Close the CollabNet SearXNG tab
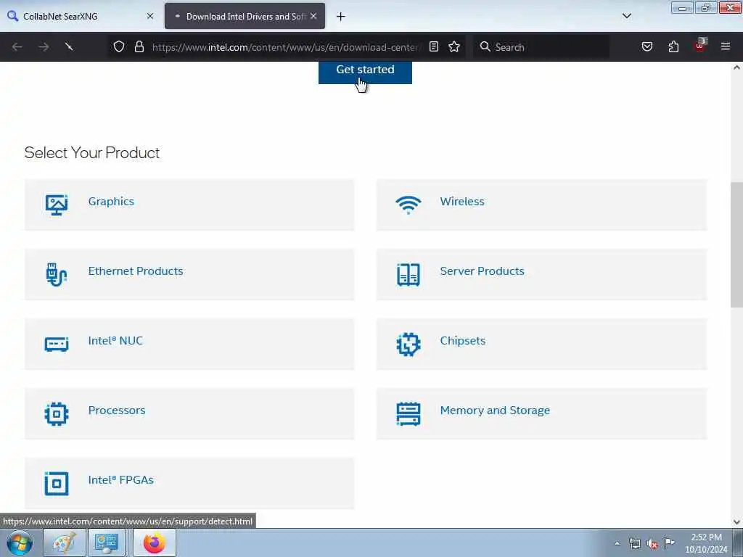 150,16
